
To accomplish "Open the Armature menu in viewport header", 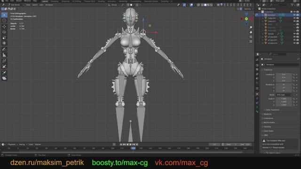I will point(49,5).
